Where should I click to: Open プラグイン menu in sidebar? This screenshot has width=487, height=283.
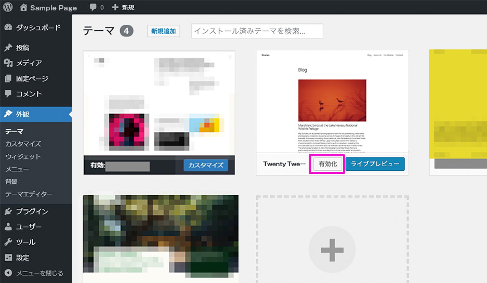tap(32, 211)
